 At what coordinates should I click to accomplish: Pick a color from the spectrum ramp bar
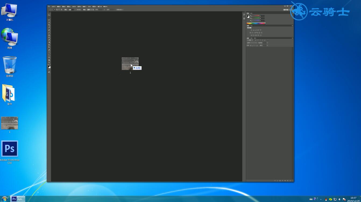click(256, 23)
